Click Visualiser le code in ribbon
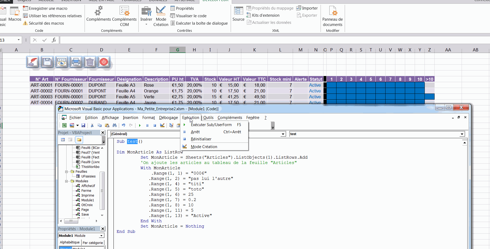 coord(188,16)
